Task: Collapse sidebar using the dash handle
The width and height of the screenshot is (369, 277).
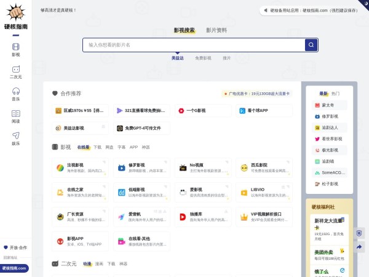Action: [15, 35]
